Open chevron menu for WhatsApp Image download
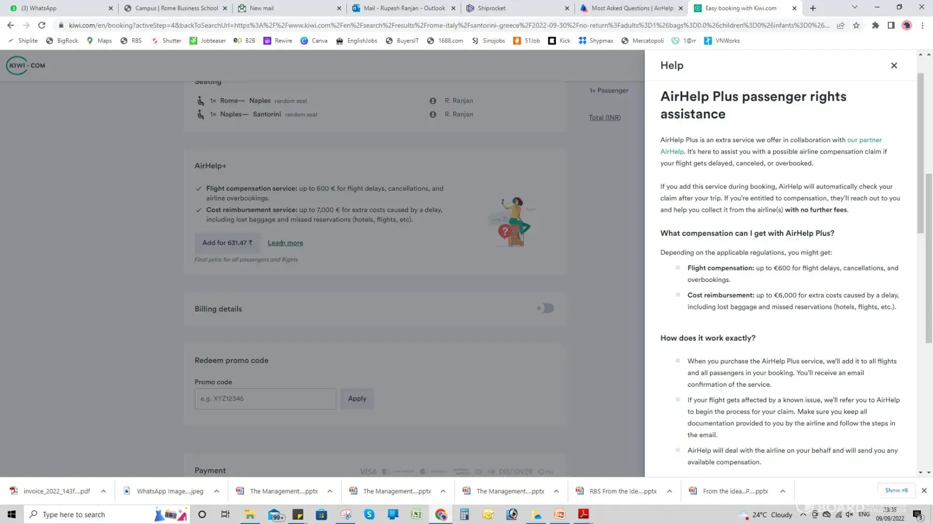The width and height of the screenshot is (933, 524). (217, 491)
